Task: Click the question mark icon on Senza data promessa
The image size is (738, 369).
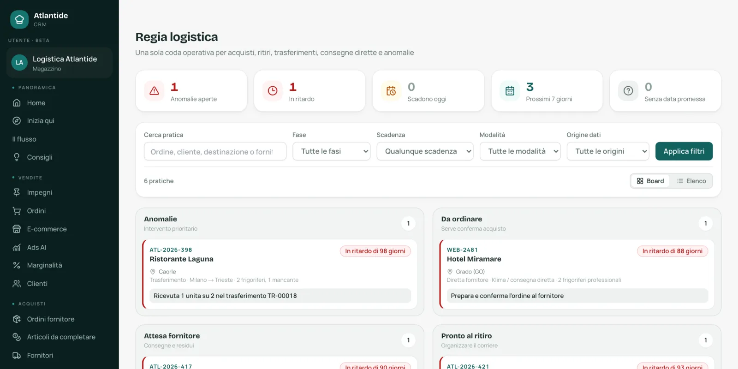Action: 628,91
